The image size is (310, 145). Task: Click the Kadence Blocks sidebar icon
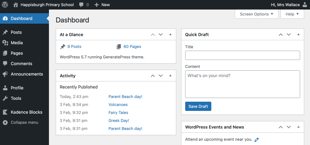click(5, 112)
